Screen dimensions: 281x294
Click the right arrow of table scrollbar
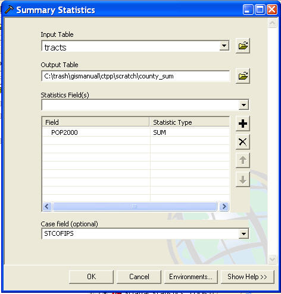[224, 207]
